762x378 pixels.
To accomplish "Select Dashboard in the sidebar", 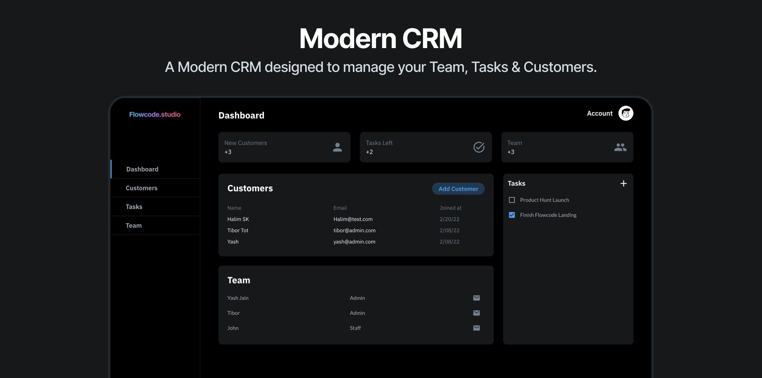I will 142,169.
